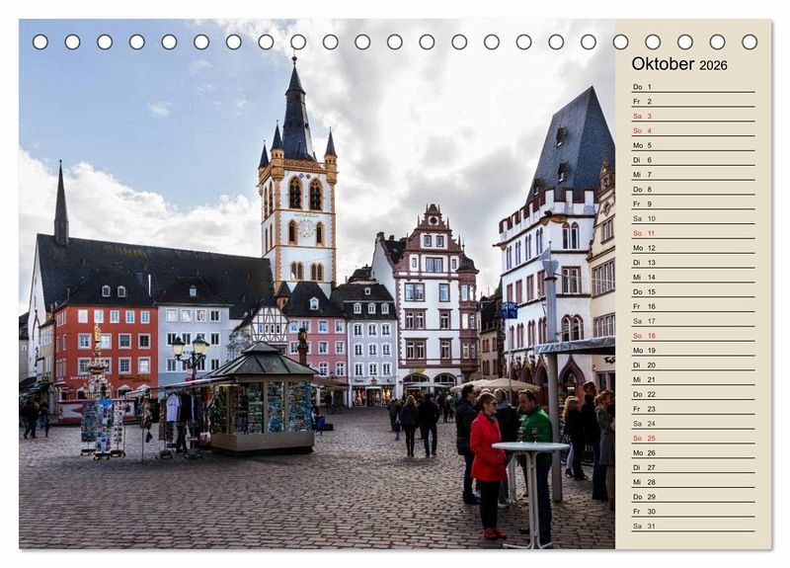Select the date row 'Sa 31'
This screenshot has width=790, height=568.
pyautogui.click(x=693, y=526)
